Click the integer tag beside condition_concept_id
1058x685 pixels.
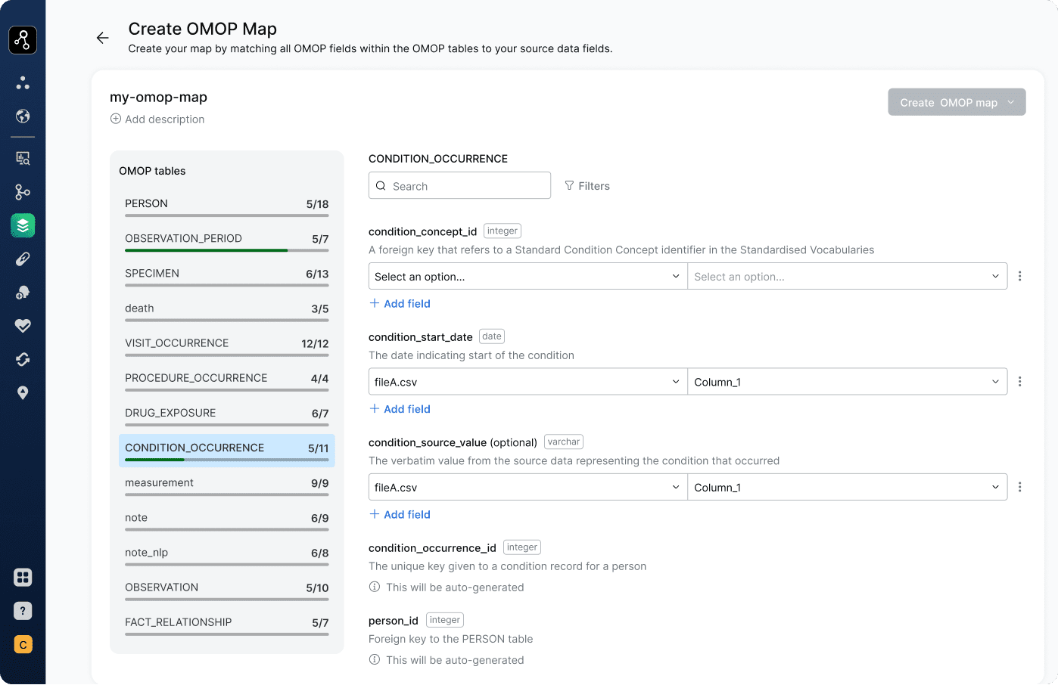coord(503,231)
